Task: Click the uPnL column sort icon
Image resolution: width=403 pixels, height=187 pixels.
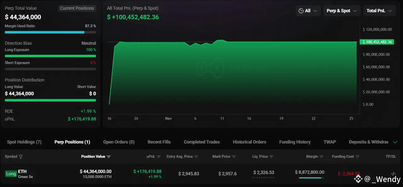Action: point(159,157)
